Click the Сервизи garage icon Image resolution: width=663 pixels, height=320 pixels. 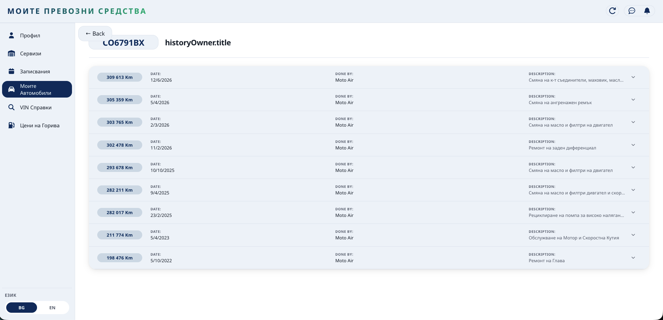coord(11,53)
